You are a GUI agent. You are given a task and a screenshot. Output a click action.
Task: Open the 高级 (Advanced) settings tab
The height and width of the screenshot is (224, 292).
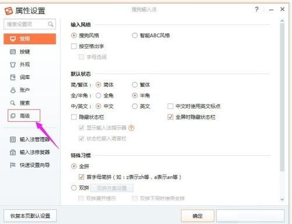coord(24,116)
